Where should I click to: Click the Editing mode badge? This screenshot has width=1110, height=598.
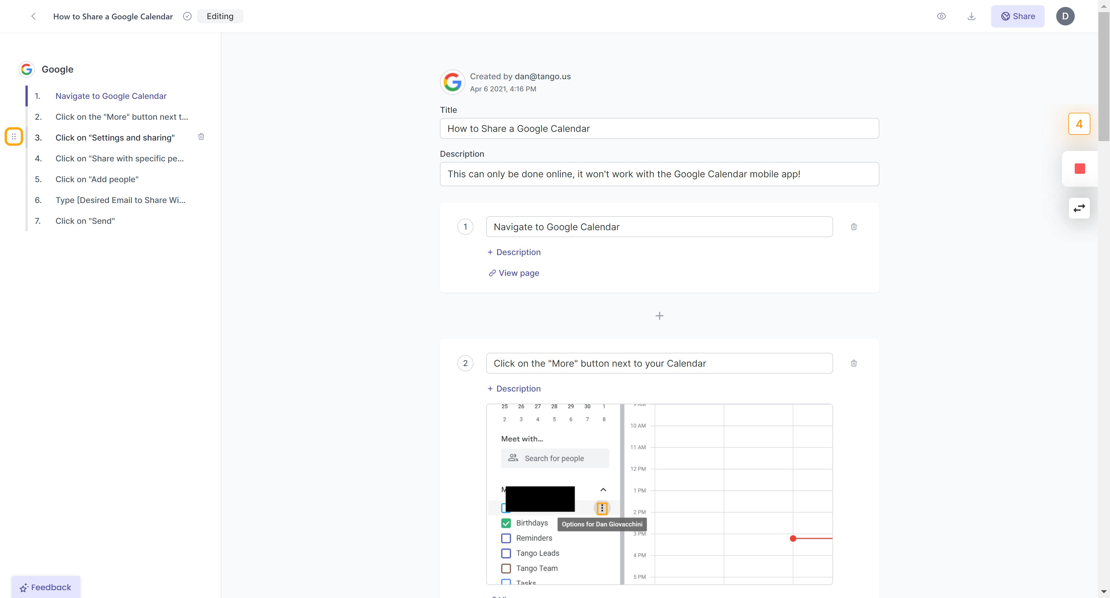click(x=220, y=16)
